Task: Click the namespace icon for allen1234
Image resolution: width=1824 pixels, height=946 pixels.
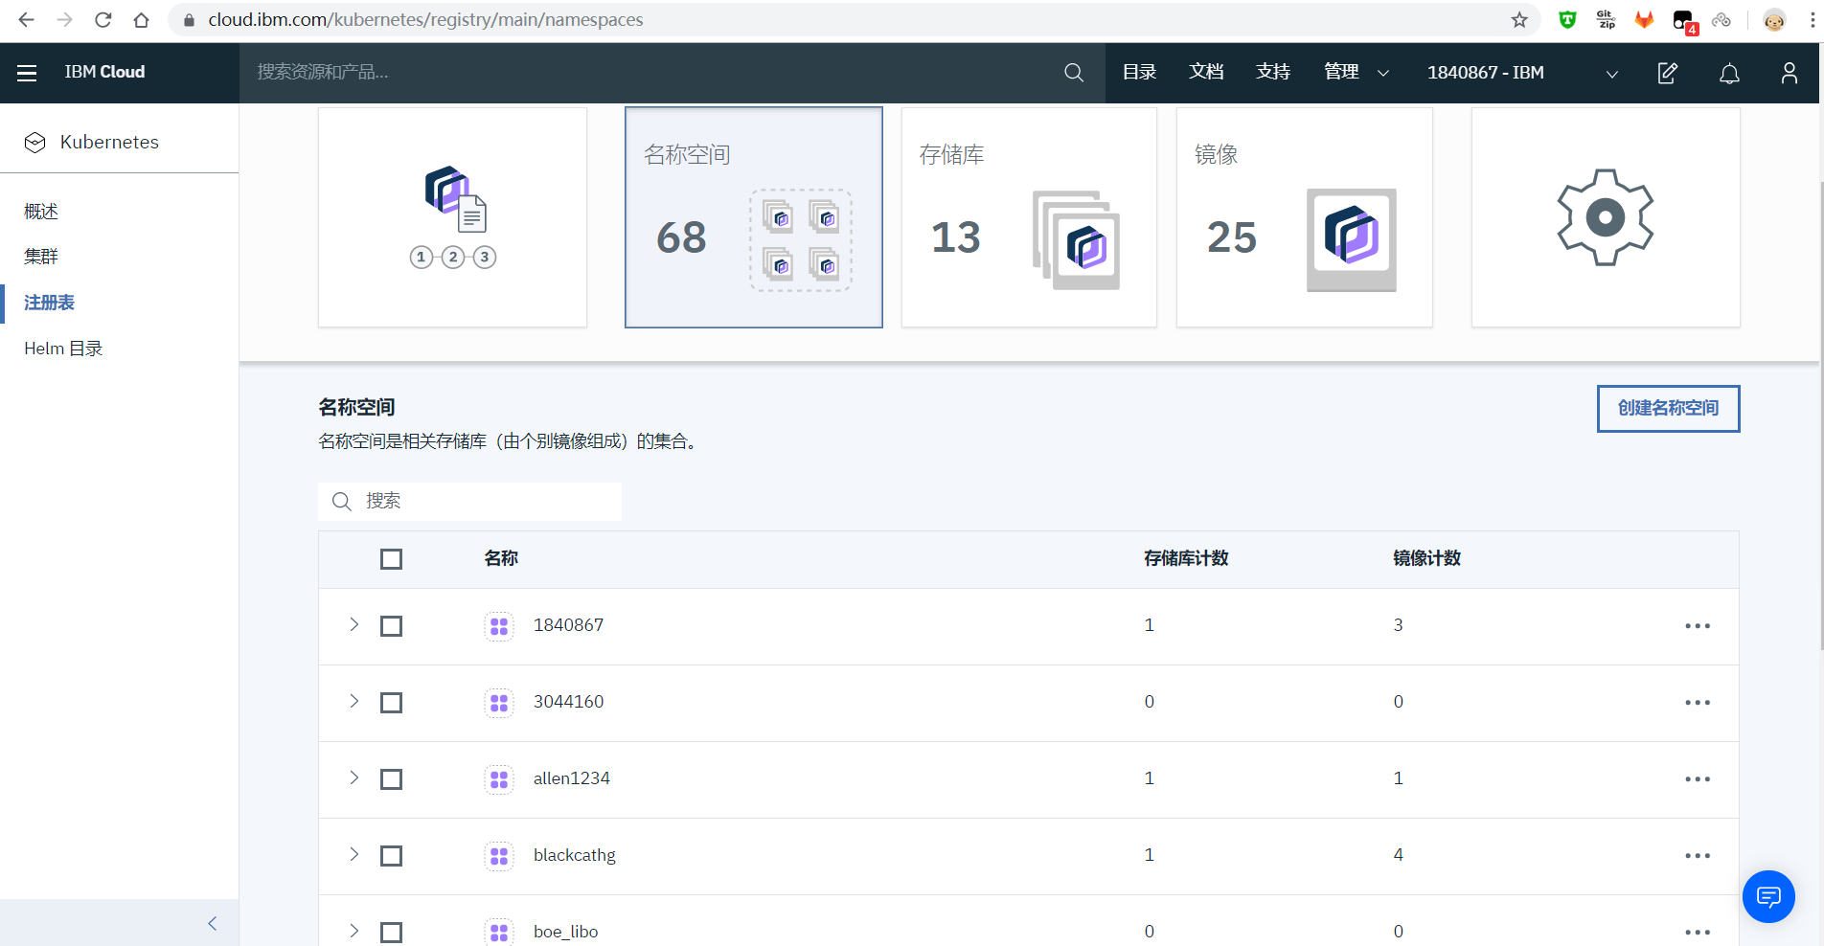Action: click(x=499, y=779)
